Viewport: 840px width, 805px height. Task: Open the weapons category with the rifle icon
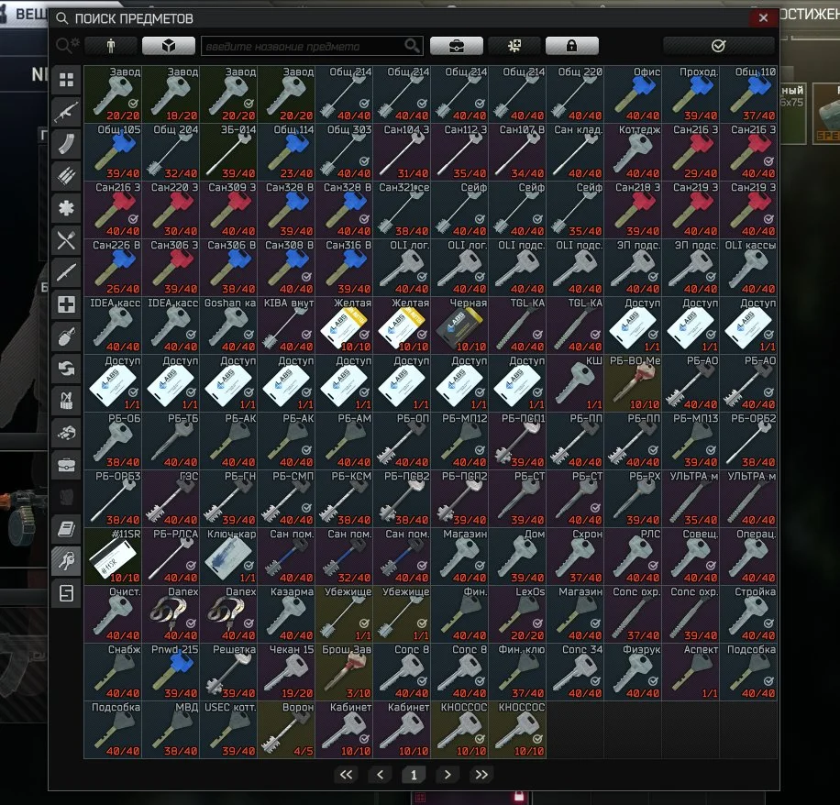pos(66,112)
